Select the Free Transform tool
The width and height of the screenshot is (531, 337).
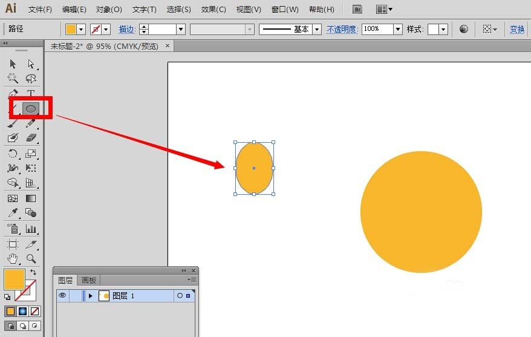tap(31, 168)
